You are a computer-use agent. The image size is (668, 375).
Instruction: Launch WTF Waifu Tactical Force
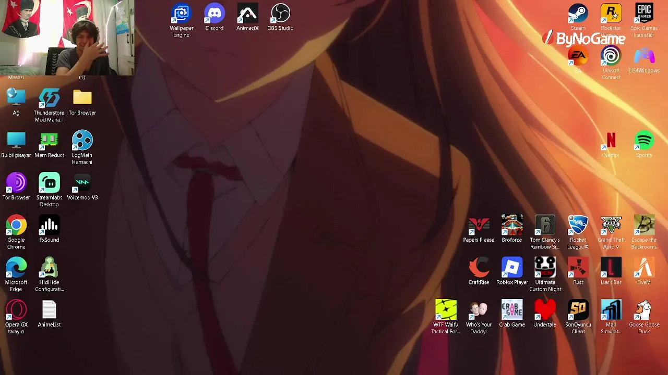[446, 310]
